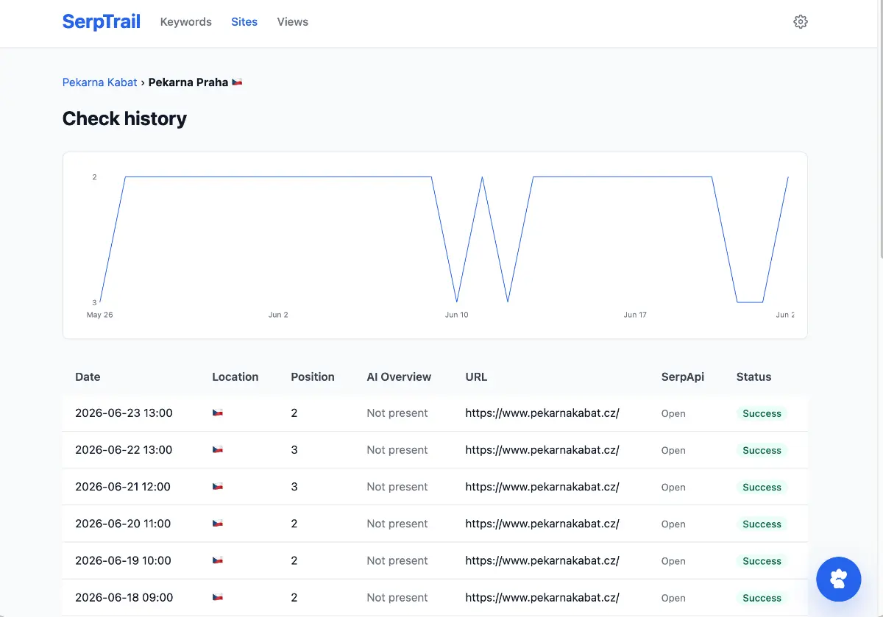Visit pekarnakabat.cz URL in 2026-06-20 row

click(x=542, y=524)
